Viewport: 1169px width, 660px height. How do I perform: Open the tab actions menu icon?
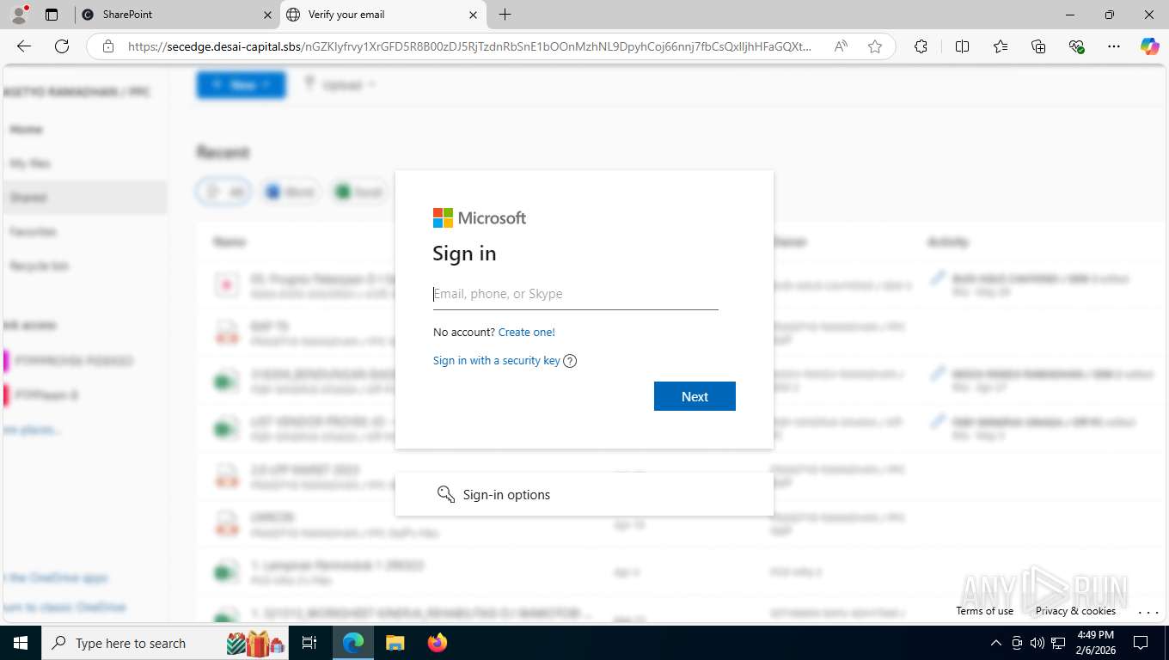52,15
